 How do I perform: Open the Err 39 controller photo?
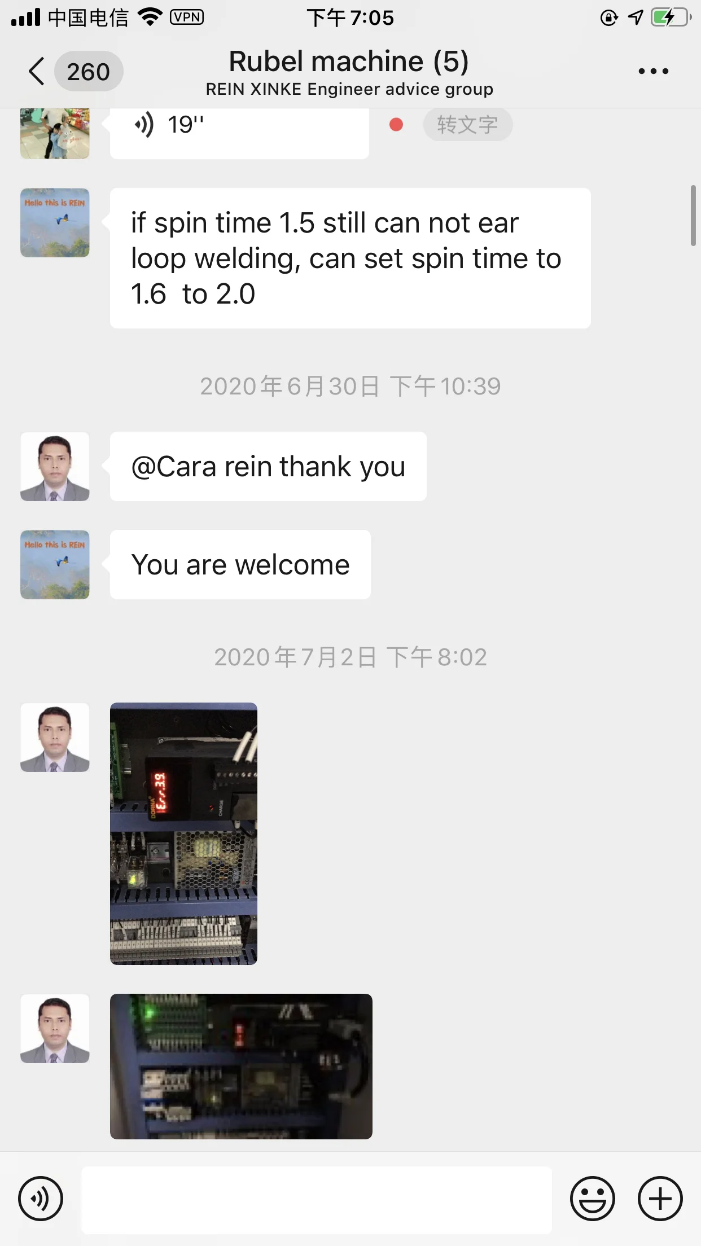pyautogui.click(x=183, y=833)
